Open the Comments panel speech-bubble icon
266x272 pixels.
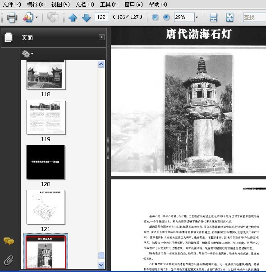[9, 241]
